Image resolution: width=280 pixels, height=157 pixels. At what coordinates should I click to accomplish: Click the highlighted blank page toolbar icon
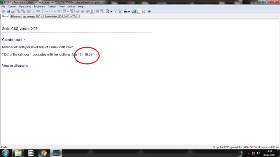[x=92, y=11]
